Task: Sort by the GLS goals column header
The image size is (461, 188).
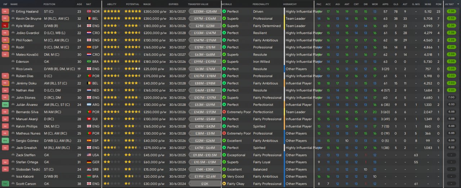Action: pyautogui.click(x=395, y=4)
